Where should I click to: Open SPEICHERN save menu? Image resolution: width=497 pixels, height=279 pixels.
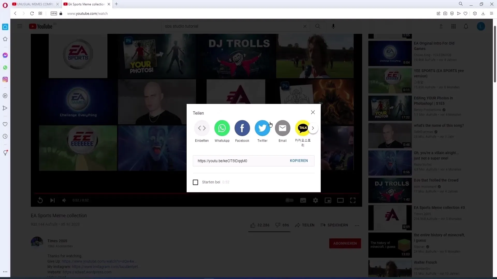[x=335, y=225]
